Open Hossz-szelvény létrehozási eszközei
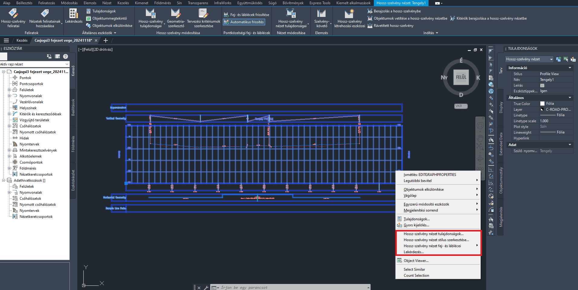 click(x=349, y=18)
